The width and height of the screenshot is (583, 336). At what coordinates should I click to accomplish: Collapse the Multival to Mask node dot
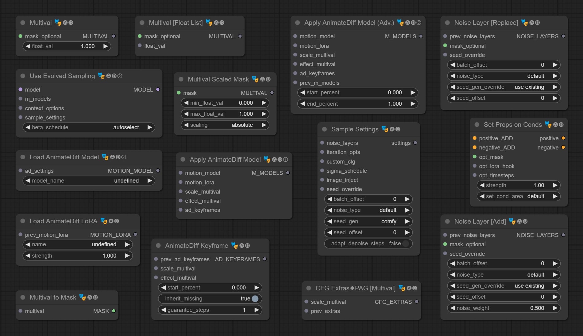(x=23, y=297)
